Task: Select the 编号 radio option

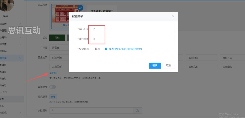Action: pyautogui.click(x=92, y=49)
